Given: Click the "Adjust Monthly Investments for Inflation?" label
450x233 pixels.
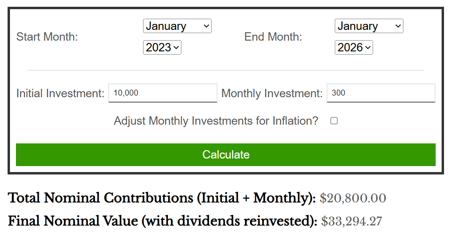Looking at the screenshot, I should (x=216, y=121).
